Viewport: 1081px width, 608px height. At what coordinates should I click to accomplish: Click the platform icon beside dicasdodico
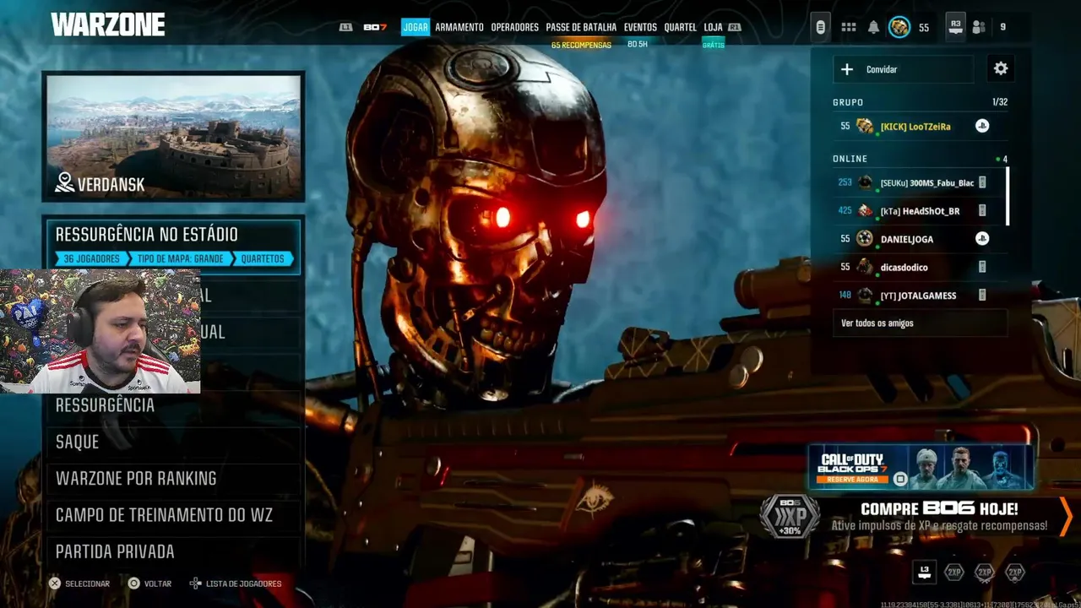(x=982, y=267)
